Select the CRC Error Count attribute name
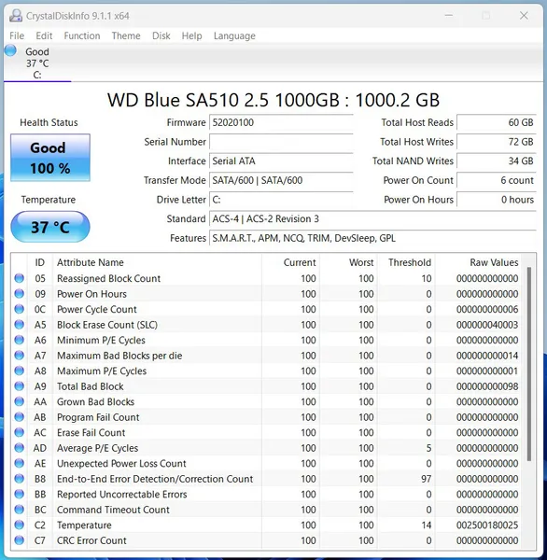 [x=91, y=540]
